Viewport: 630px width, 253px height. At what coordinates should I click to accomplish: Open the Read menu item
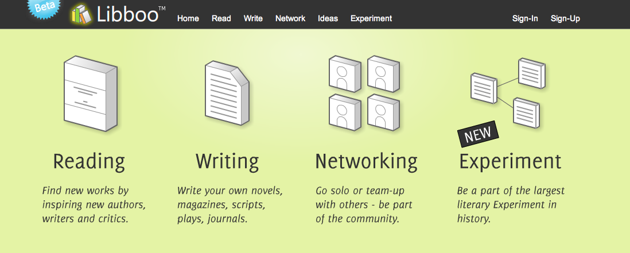pos(221,18)
